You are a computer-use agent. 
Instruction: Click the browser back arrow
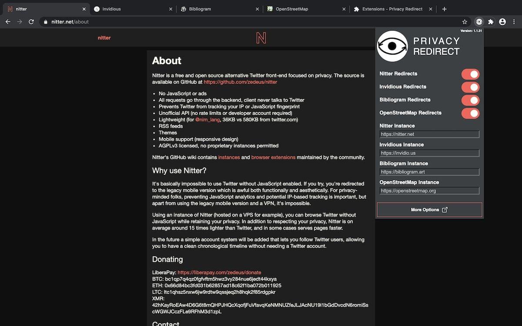pos(8,22)
